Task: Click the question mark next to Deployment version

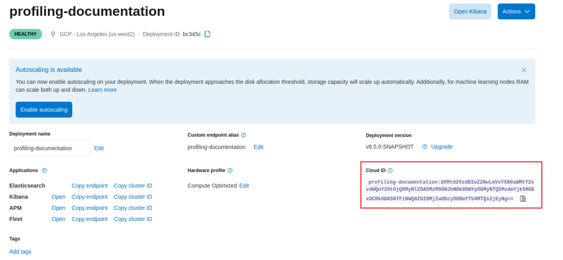Action: (x=424, y=147)
